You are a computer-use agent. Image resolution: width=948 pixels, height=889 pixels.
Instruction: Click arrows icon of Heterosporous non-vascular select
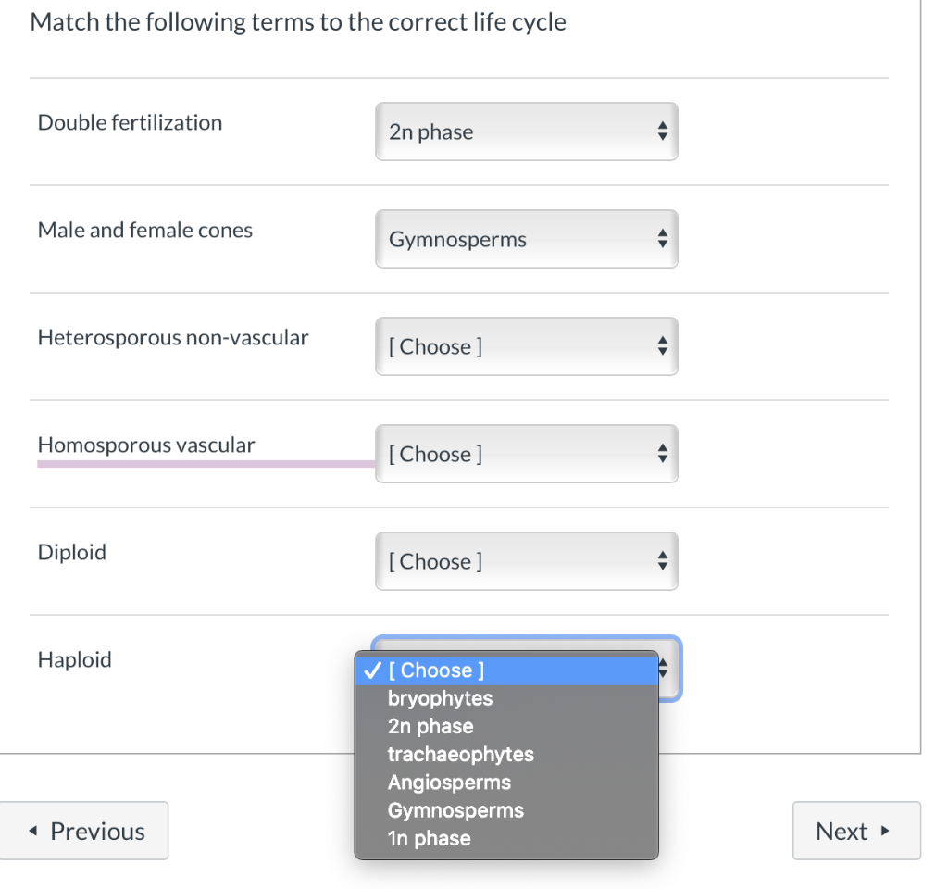click(x=662, y=347)
